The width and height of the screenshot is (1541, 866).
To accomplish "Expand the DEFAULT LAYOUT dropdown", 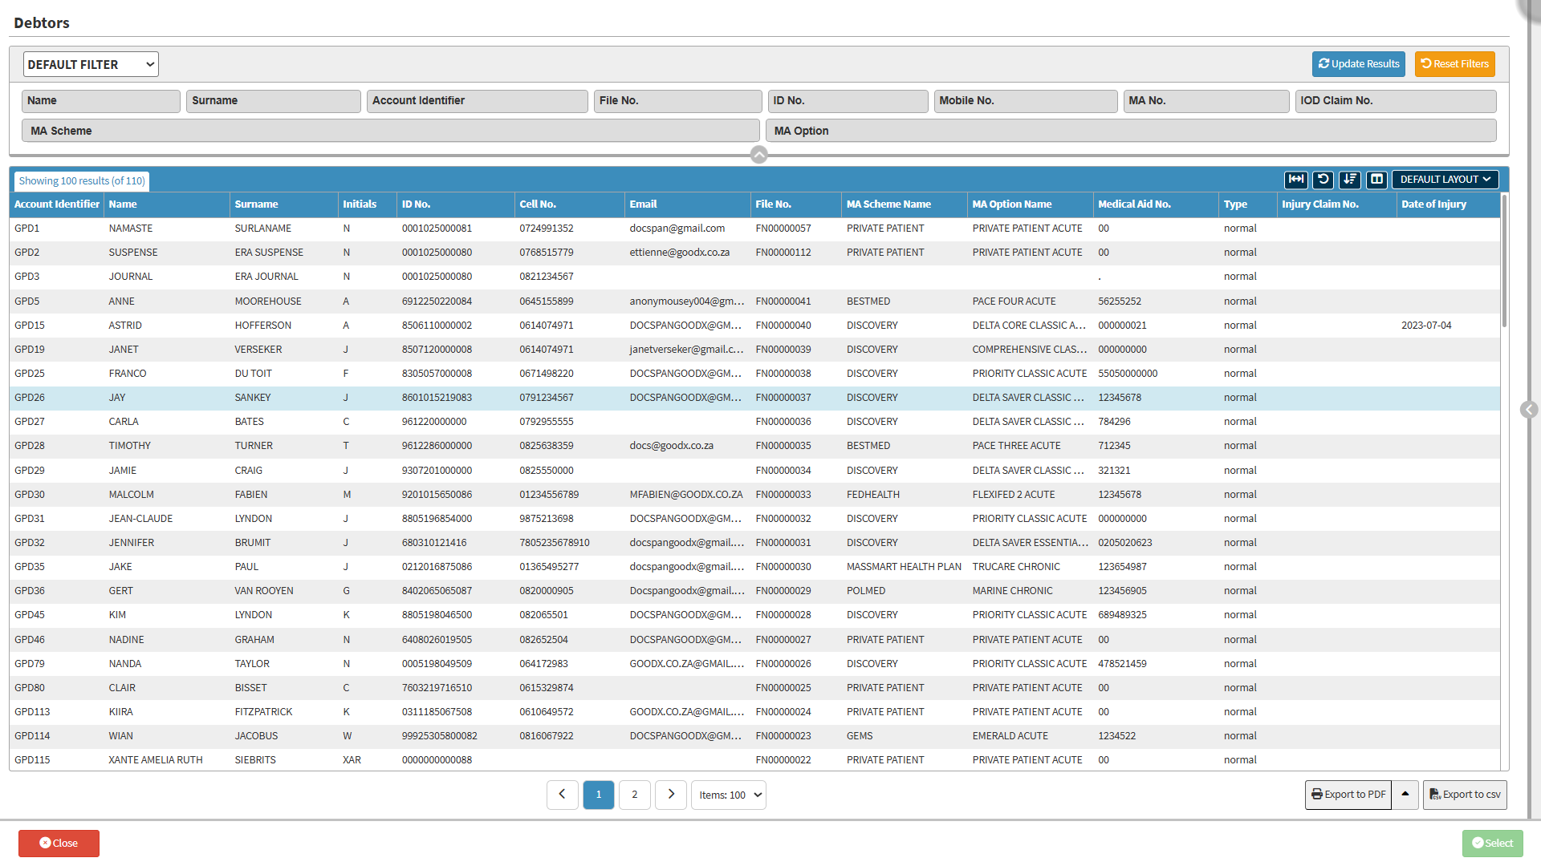I will coord(1445,180).
